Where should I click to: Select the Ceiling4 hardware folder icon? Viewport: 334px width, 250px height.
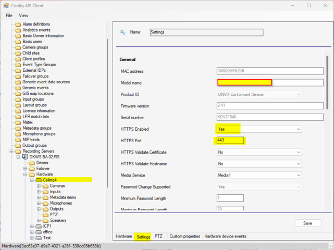(x=39, y=180)
